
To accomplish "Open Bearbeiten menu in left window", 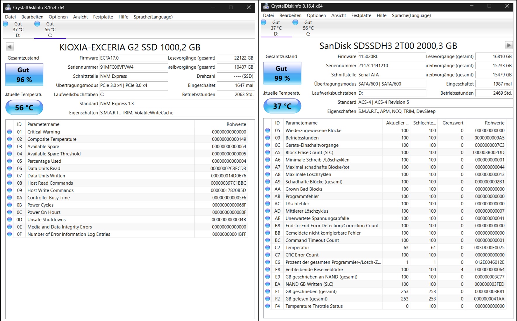I will pos(32,17).
